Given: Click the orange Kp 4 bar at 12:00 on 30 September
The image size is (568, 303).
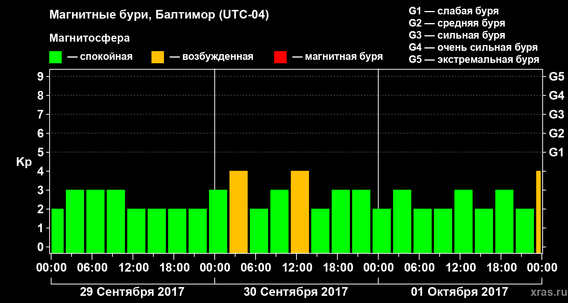Looking at the screenshot, I should (300, 212).
